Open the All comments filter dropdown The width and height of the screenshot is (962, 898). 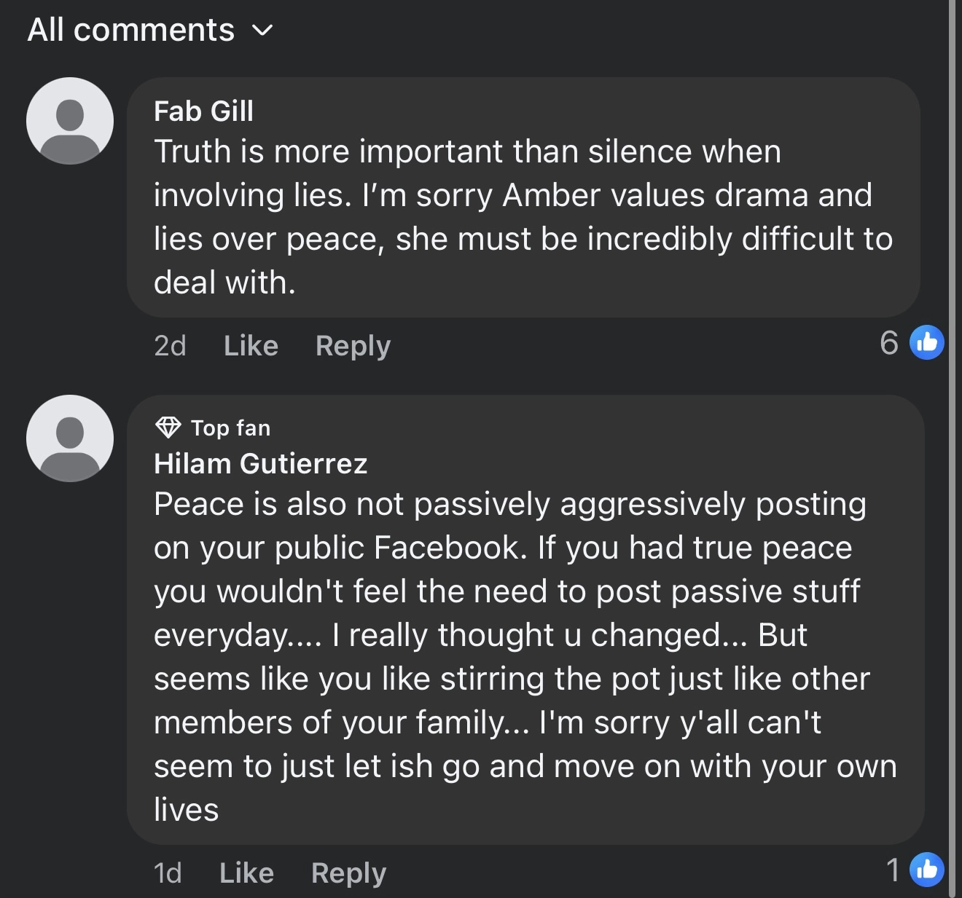(131, 31)
